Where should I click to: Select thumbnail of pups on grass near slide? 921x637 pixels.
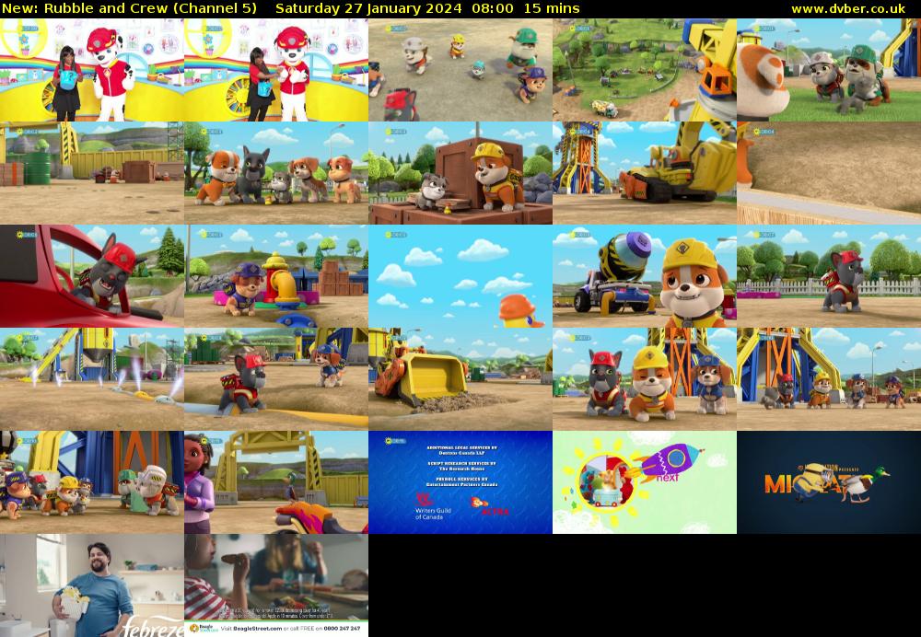click(829, 70)
